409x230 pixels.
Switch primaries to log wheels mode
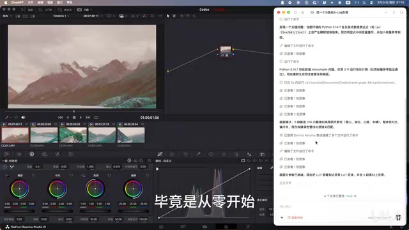coord(141,160)
